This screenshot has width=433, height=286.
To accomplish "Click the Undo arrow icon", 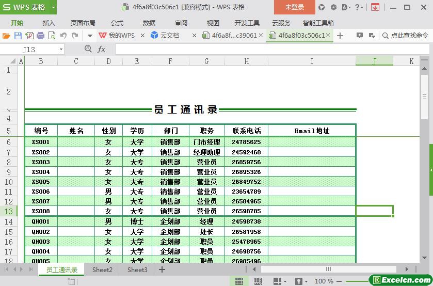I will [63, 36].
